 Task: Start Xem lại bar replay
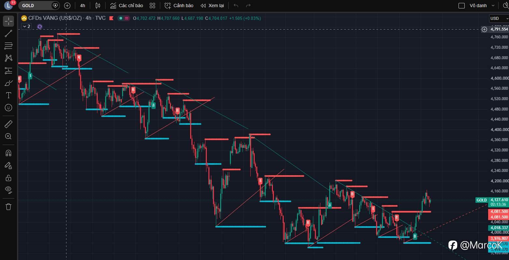tap(212, 6)
